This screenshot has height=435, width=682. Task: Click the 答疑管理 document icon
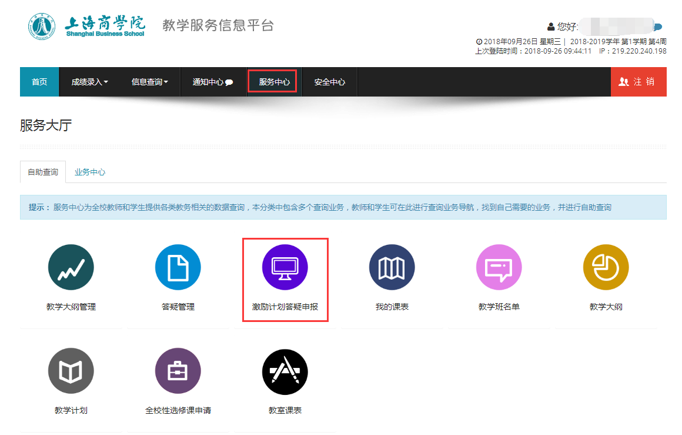coord(178,268)
